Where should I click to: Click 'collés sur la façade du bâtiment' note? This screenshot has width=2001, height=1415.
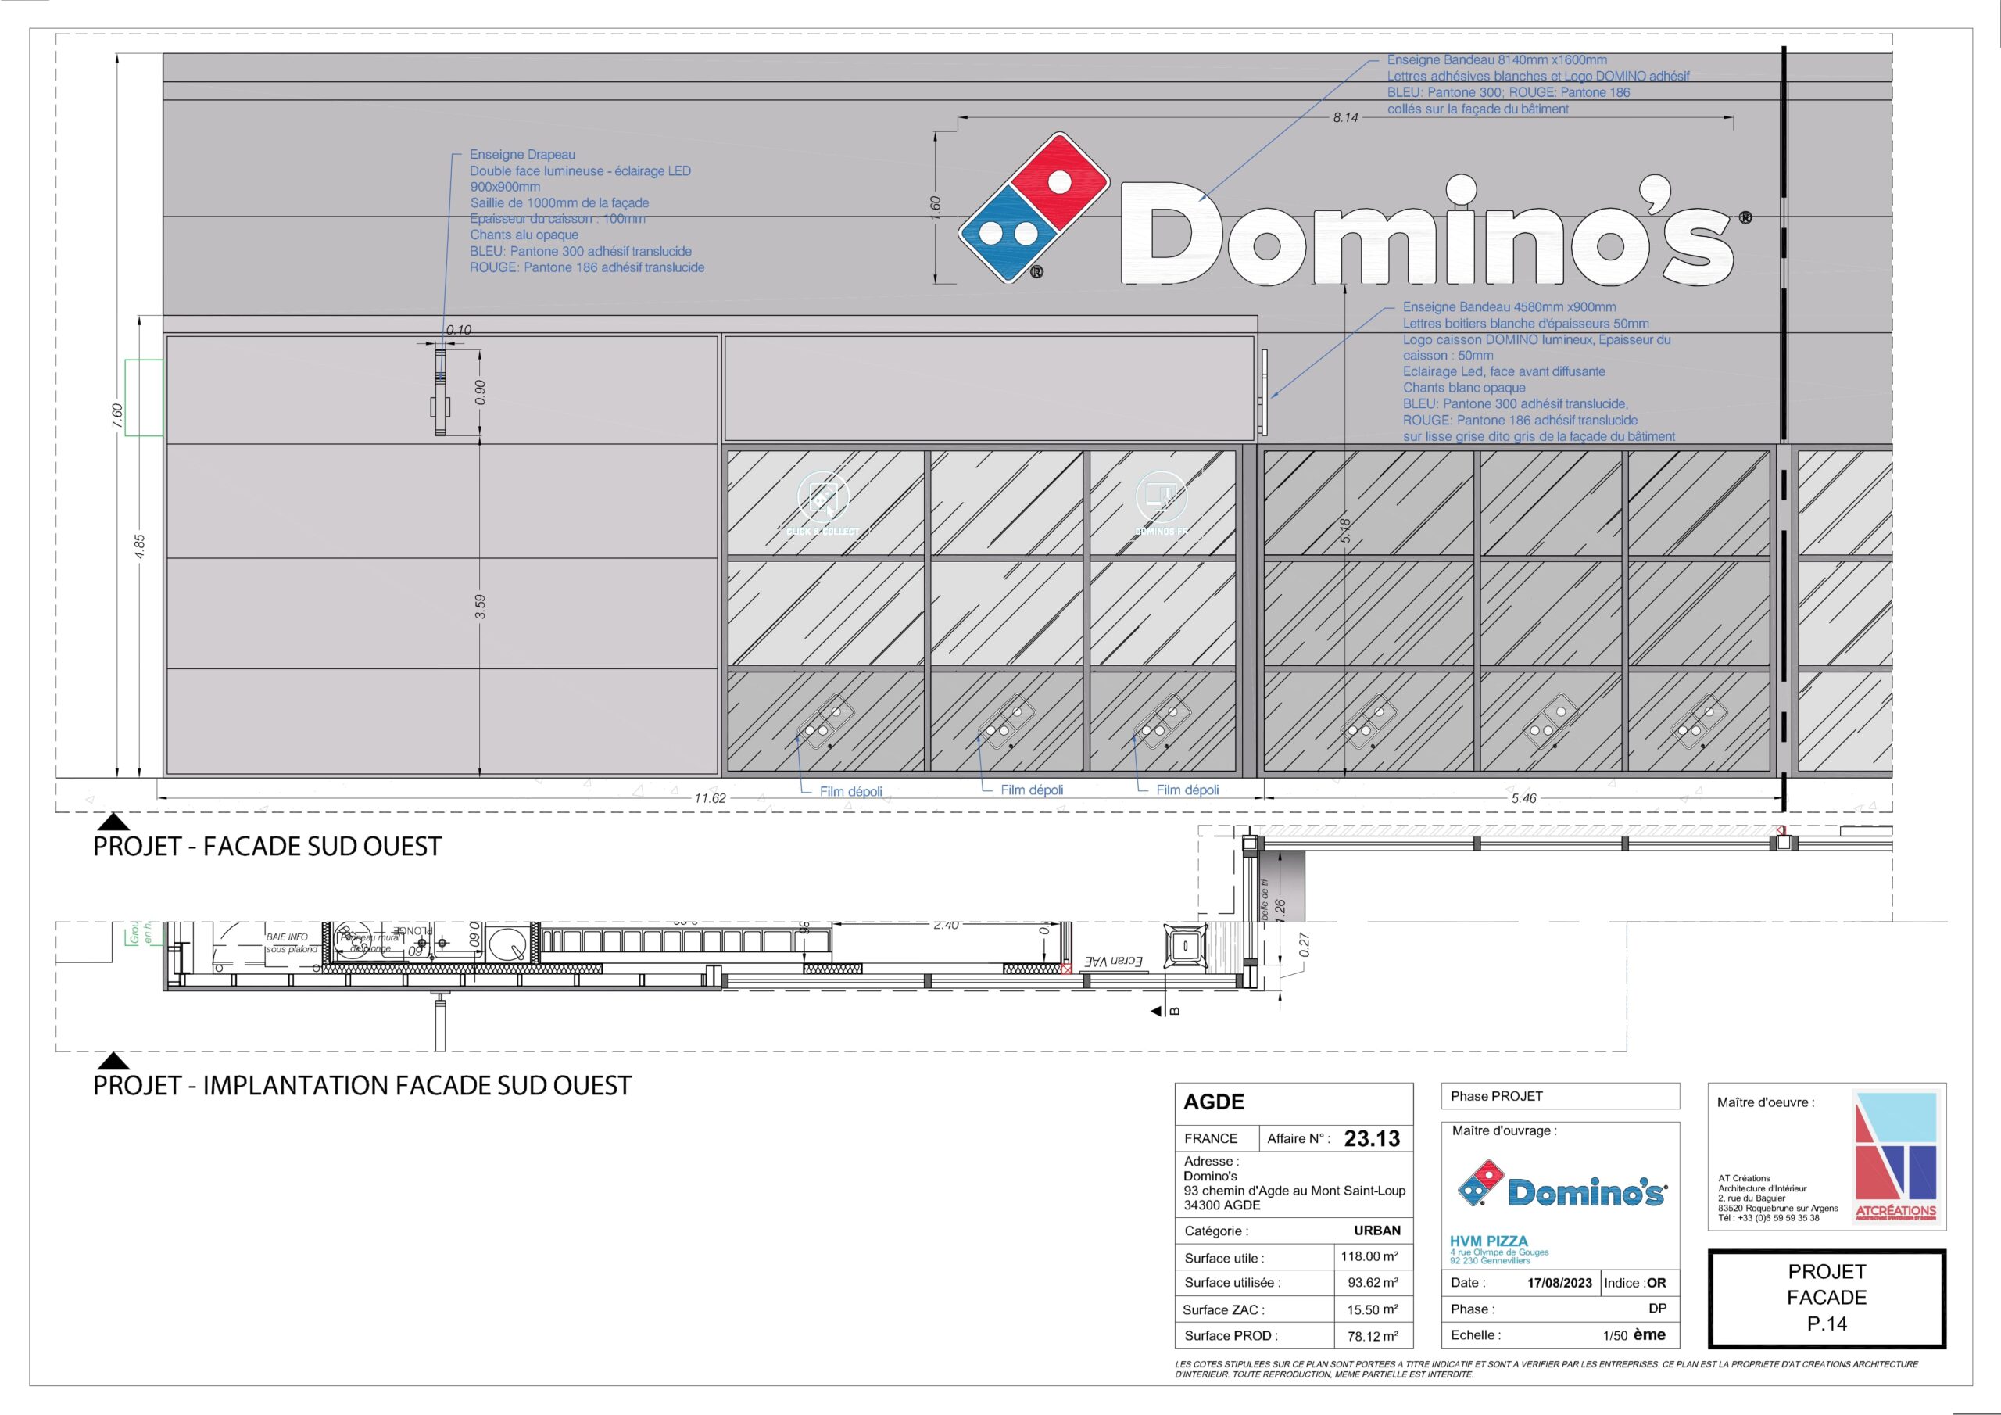(x=1478, y=109)
